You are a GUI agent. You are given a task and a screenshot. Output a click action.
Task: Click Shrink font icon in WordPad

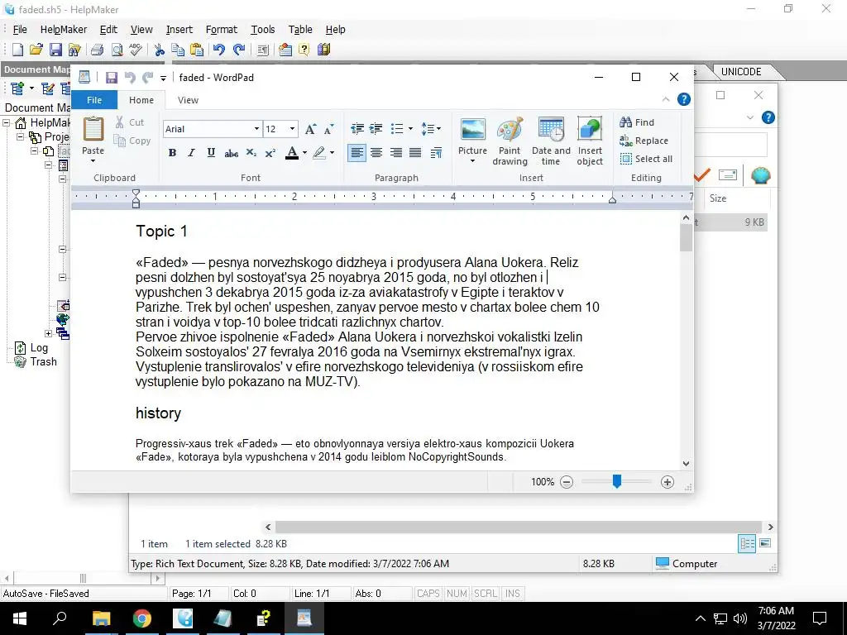(329, 129)
